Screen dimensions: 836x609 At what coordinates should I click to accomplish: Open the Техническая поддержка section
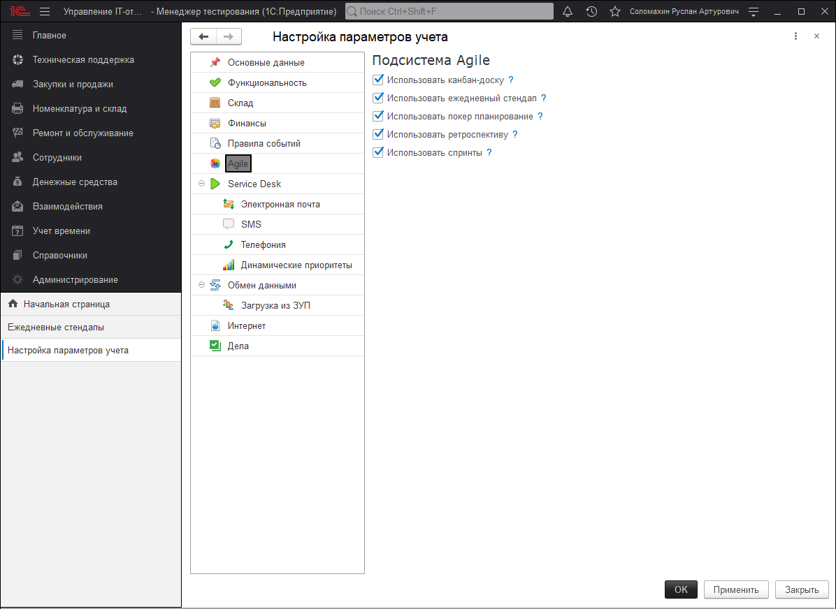tap(83, 60)
